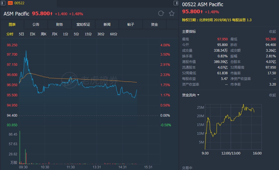Add ASM Pacific to favorites star
The image size is (279, 170).
[x=172, y=13]
